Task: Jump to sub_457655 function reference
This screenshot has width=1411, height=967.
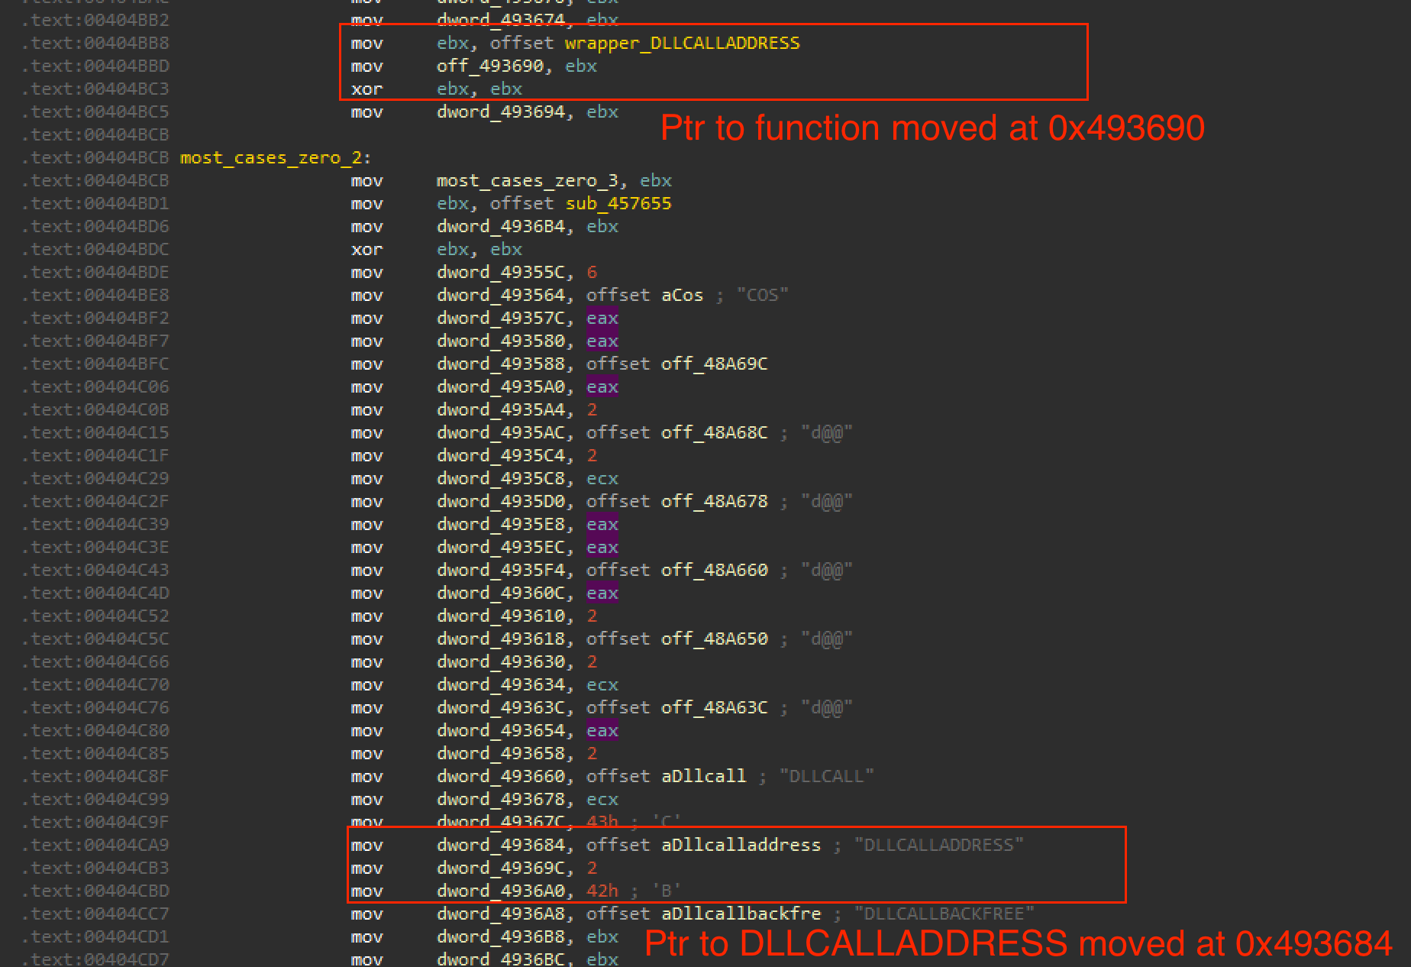Action: (618, 204)
